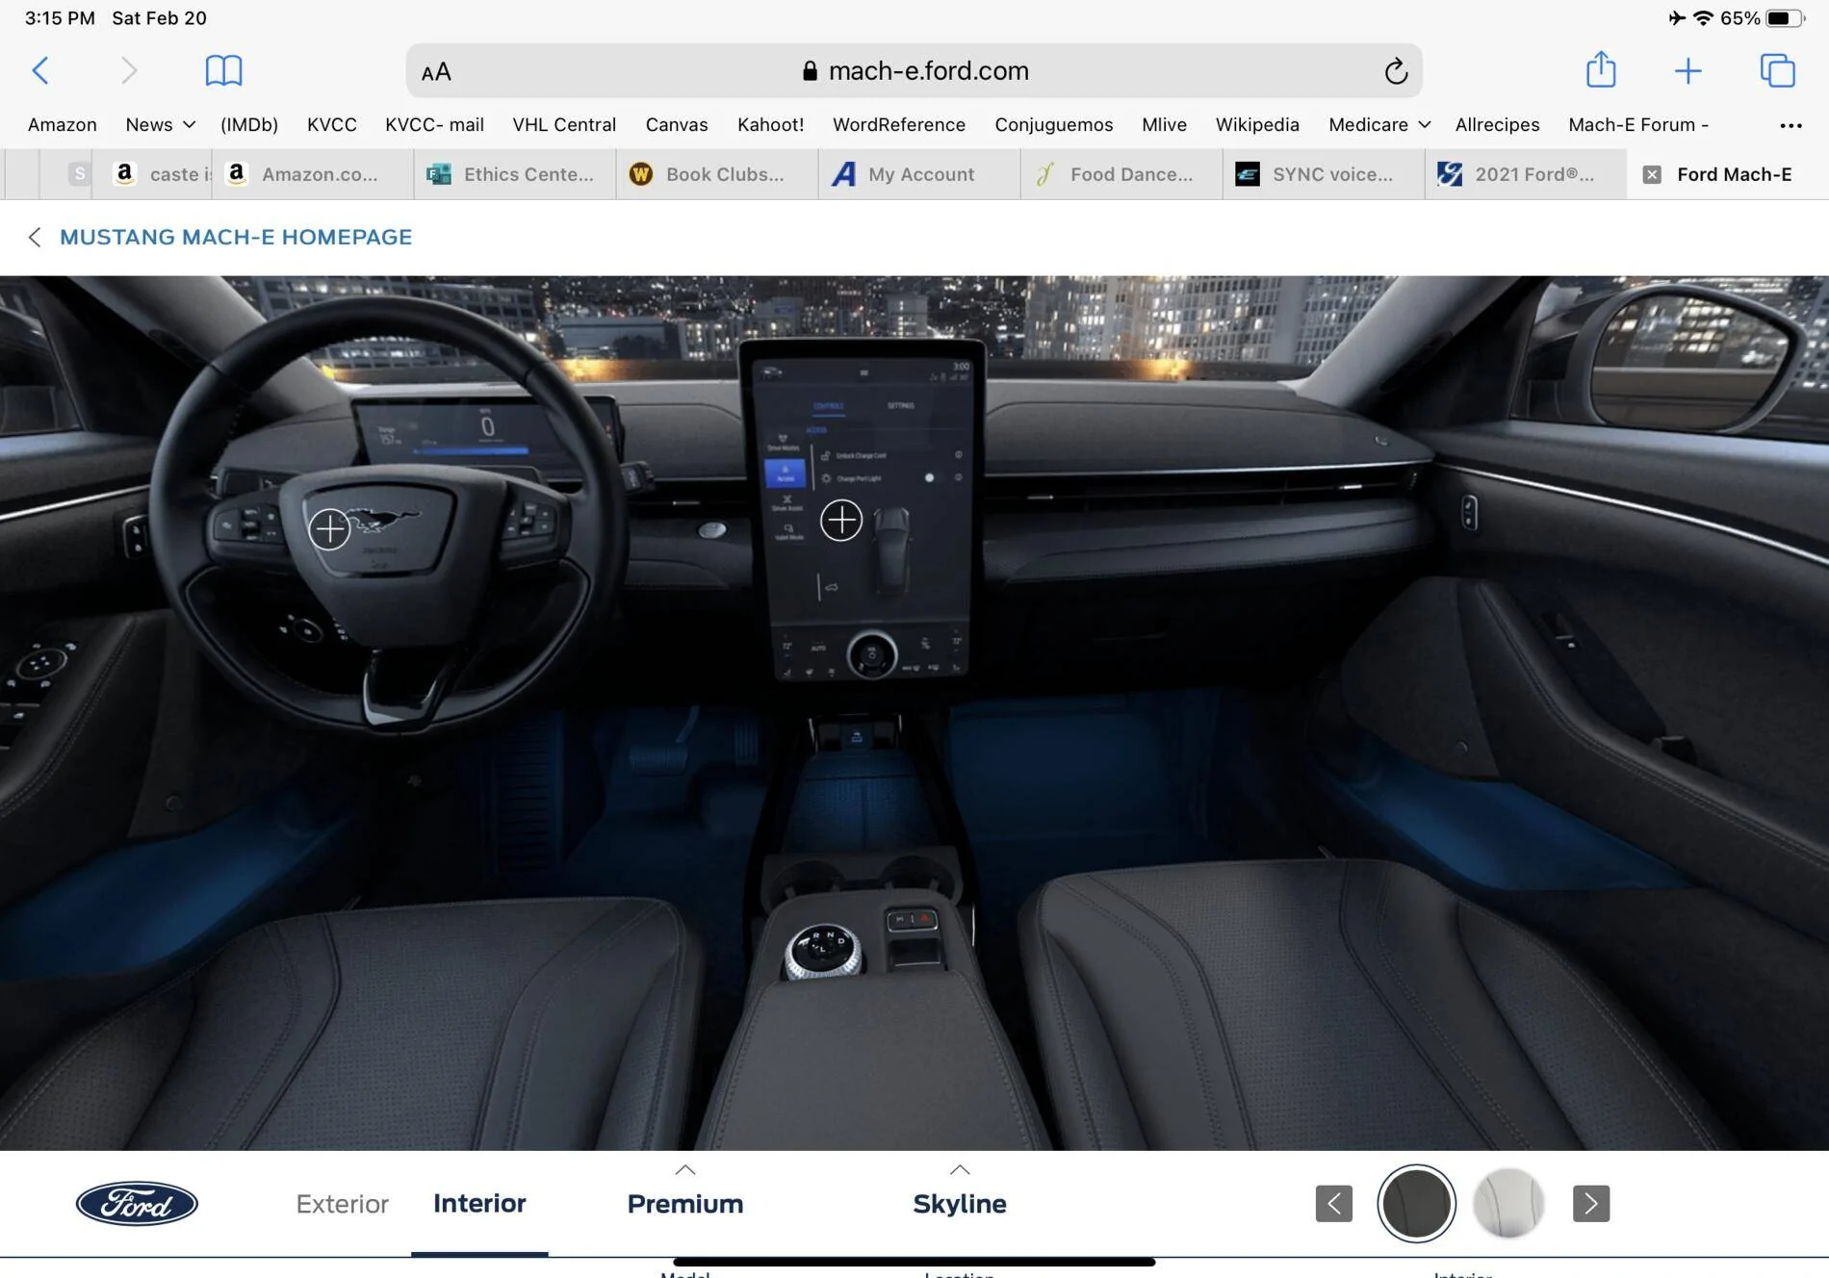Screen dimensions: 1829x1278
Task: Switch to the Exterior view
Action: point(342,1204)
